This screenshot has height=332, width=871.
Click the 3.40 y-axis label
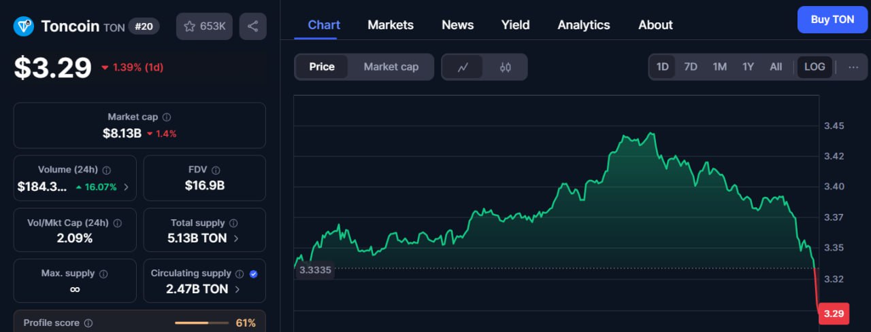tap(834, 186)
